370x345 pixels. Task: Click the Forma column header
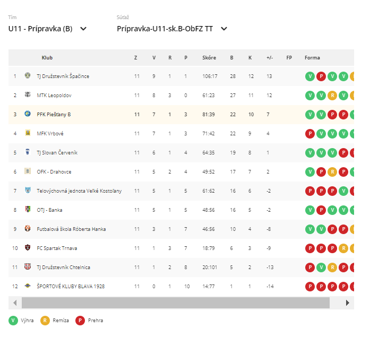click(x=312, y=58)
